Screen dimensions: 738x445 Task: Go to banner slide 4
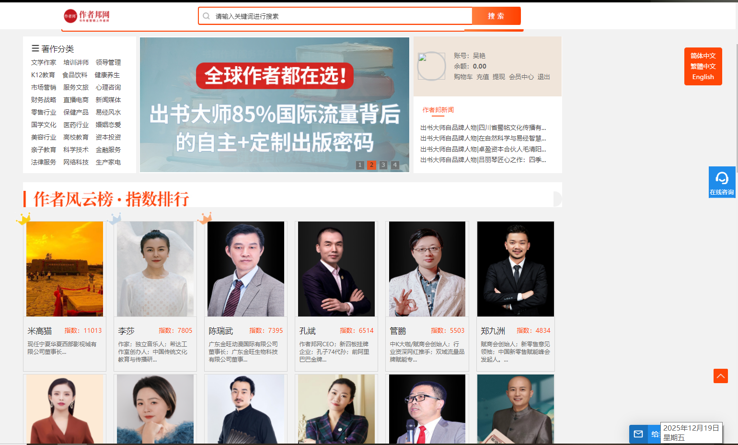(395, 165)
